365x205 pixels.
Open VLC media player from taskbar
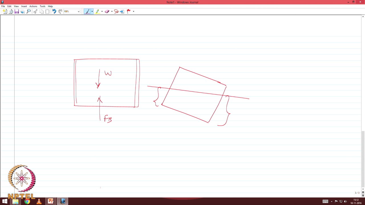click(39, 201)
